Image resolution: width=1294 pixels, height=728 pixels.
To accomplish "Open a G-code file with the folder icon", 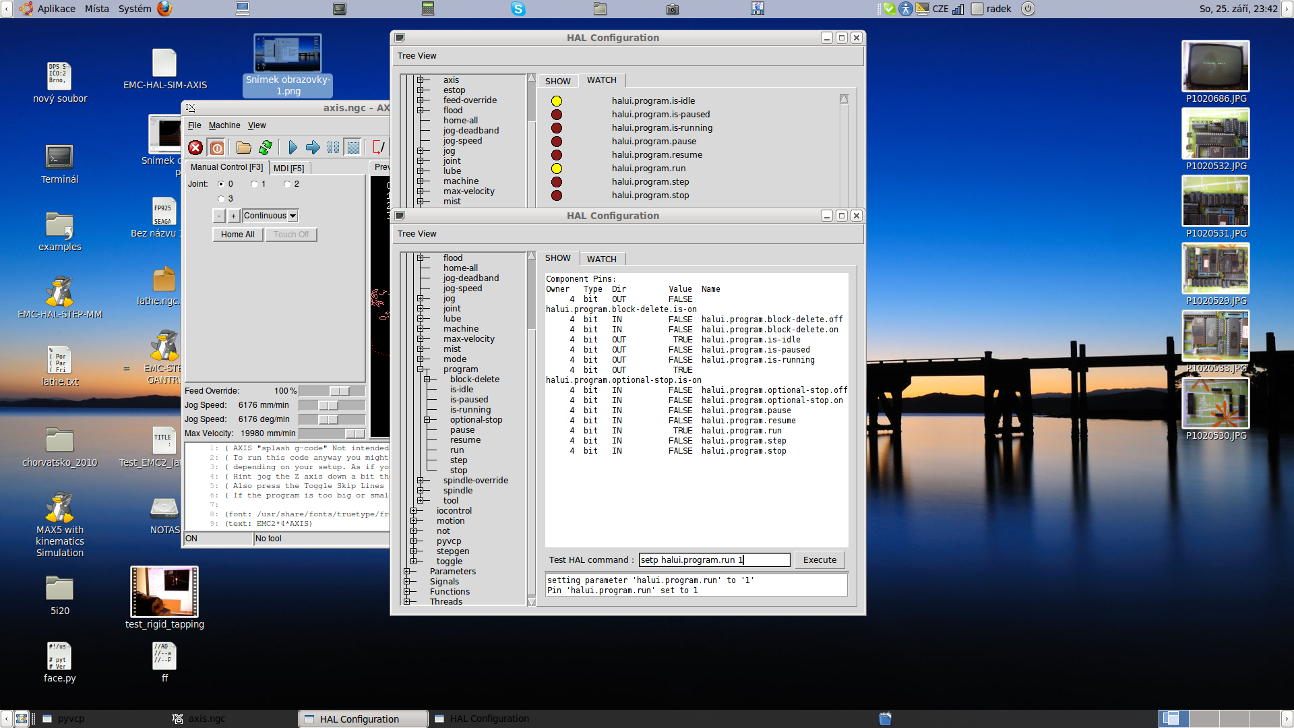I will (243, 148).
